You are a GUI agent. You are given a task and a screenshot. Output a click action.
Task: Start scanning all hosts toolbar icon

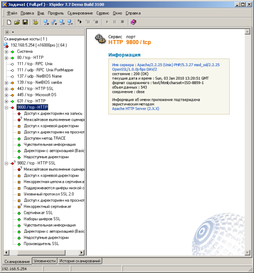[x=80, y=22]
